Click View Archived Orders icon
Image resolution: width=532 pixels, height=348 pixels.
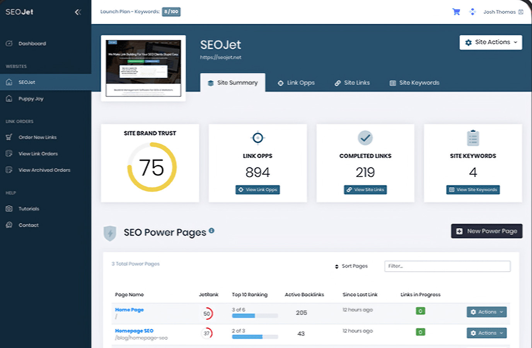coord(9,170)
